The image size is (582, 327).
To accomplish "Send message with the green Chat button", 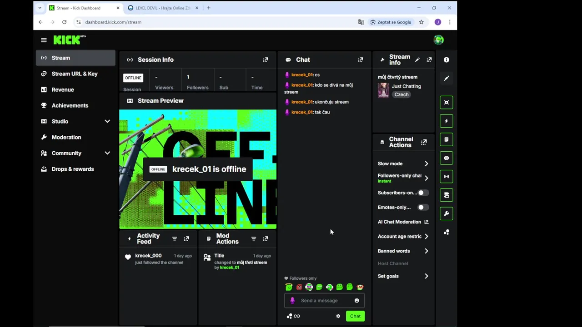I will point(355,316).
